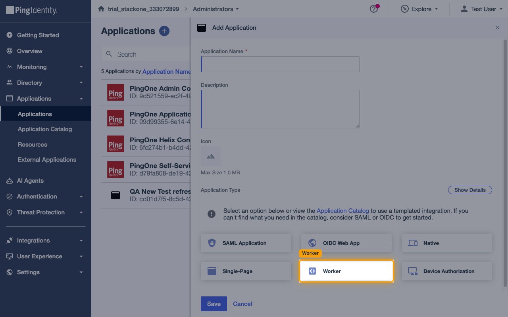Click the PingOne Self-Service logo icon

(115, 170)
